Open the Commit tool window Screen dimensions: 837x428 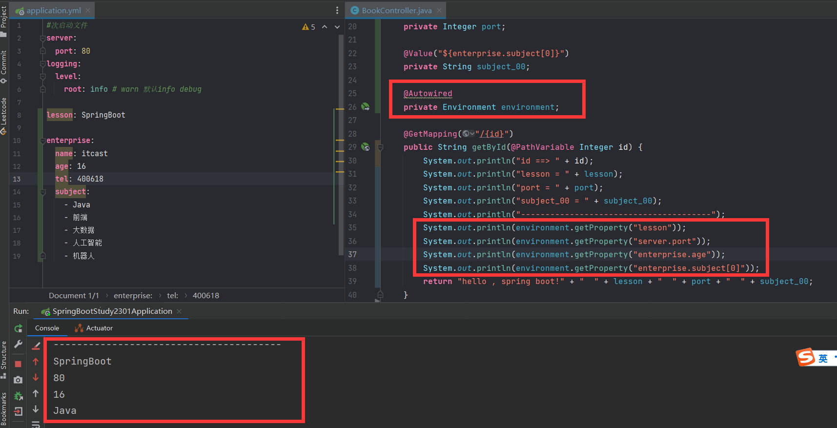(x=4, y=67)
